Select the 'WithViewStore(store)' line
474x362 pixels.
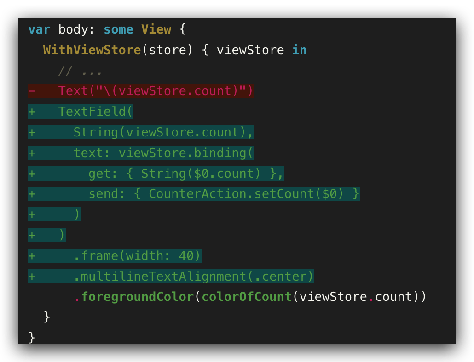coord(175,50)
